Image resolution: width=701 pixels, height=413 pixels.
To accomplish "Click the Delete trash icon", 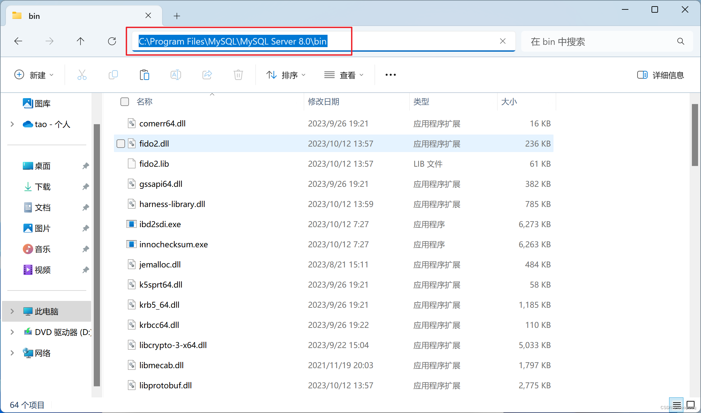I will [x=238, y=75].
